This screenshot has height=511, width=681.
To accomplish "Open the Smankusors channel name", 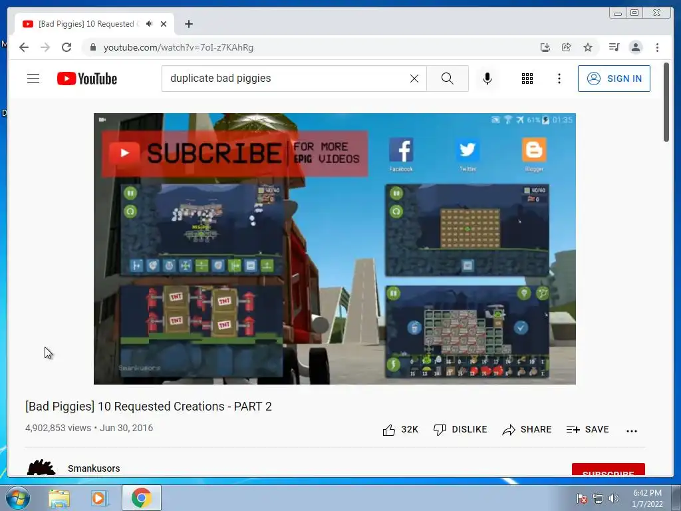I will click(x=94, y=468).
